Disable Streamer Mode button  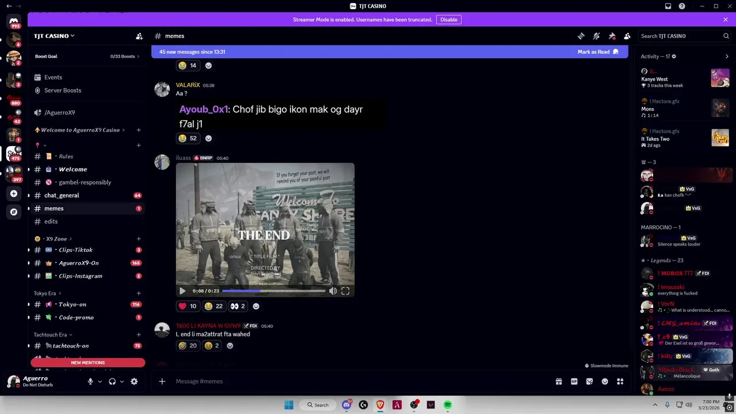coord(448,20)
